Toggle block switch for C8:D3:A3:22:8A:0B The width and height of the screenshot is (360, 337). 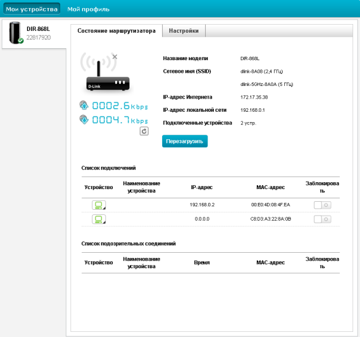322,220
